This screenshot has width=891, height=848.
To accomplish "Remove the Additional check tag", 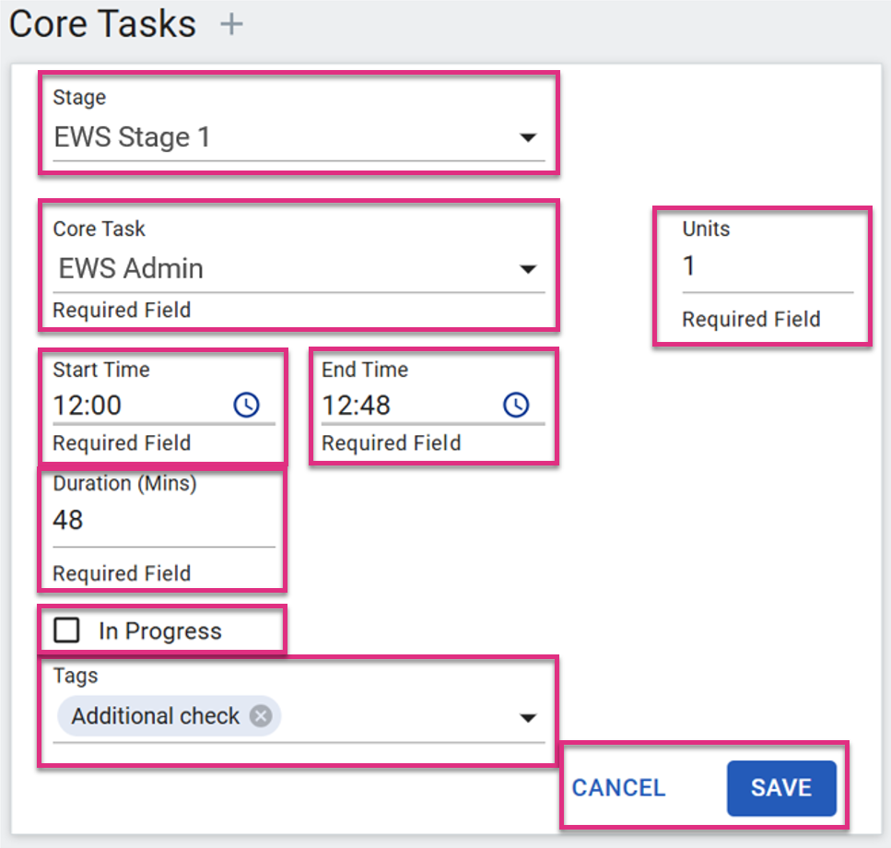I will [261, 716].
